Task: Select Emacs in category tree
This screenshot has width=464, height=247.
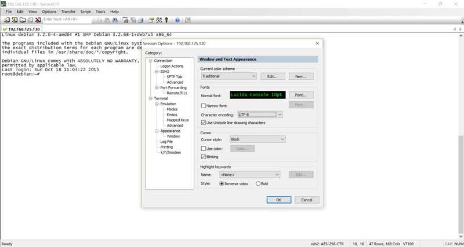Action: 172,115
